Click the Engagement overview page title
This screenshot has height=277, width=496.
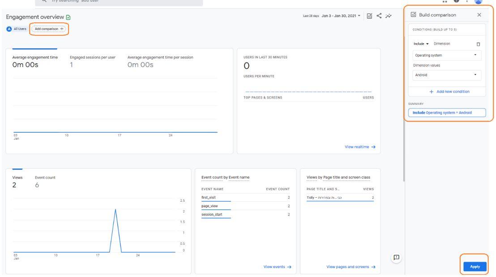(35, 17)
